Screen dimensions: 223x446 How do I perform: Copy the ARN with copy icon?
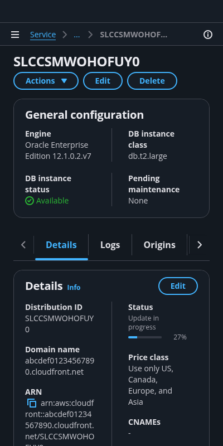pyautogui.click(x=32, y=403)
